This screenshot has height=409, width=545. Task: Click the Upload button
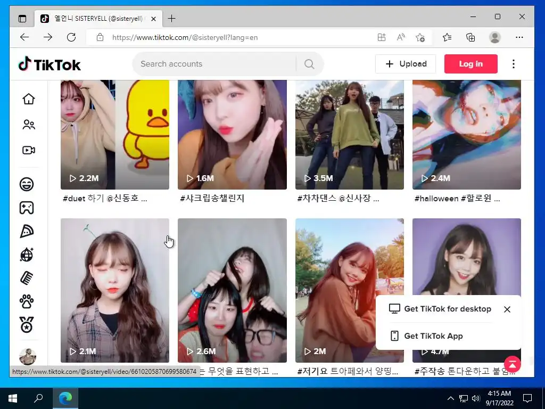pos(406,64)
